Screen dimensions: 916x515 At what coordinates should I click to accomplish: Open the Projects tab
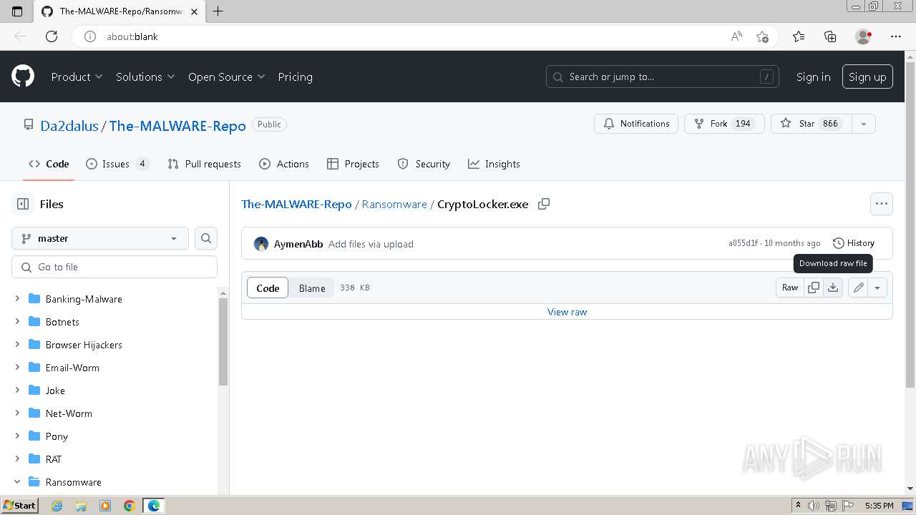pyautogui.click(x=353, y=164)
